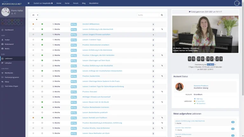Image resolution: width=244 pixels, height=137 pixels.
Task: Open attachment for Lesson: Kontakt zum Publikum
Action: tap(162, 118)
